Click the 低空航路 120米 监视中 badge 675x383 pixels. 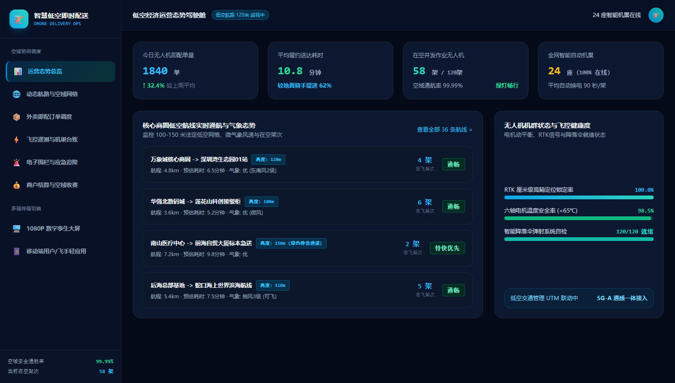(x=240, y=15)
